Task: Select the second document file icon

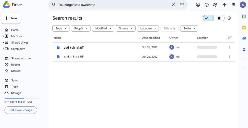Action: coord(58,57)
